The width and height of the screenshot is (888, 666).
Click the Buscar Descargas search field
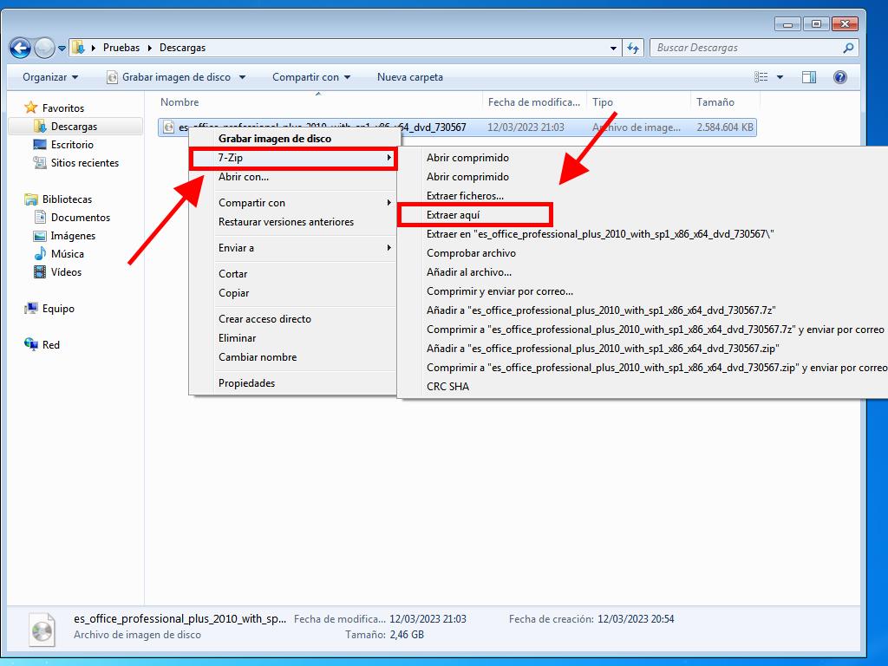pyautogui.click(x=746, y=48)
